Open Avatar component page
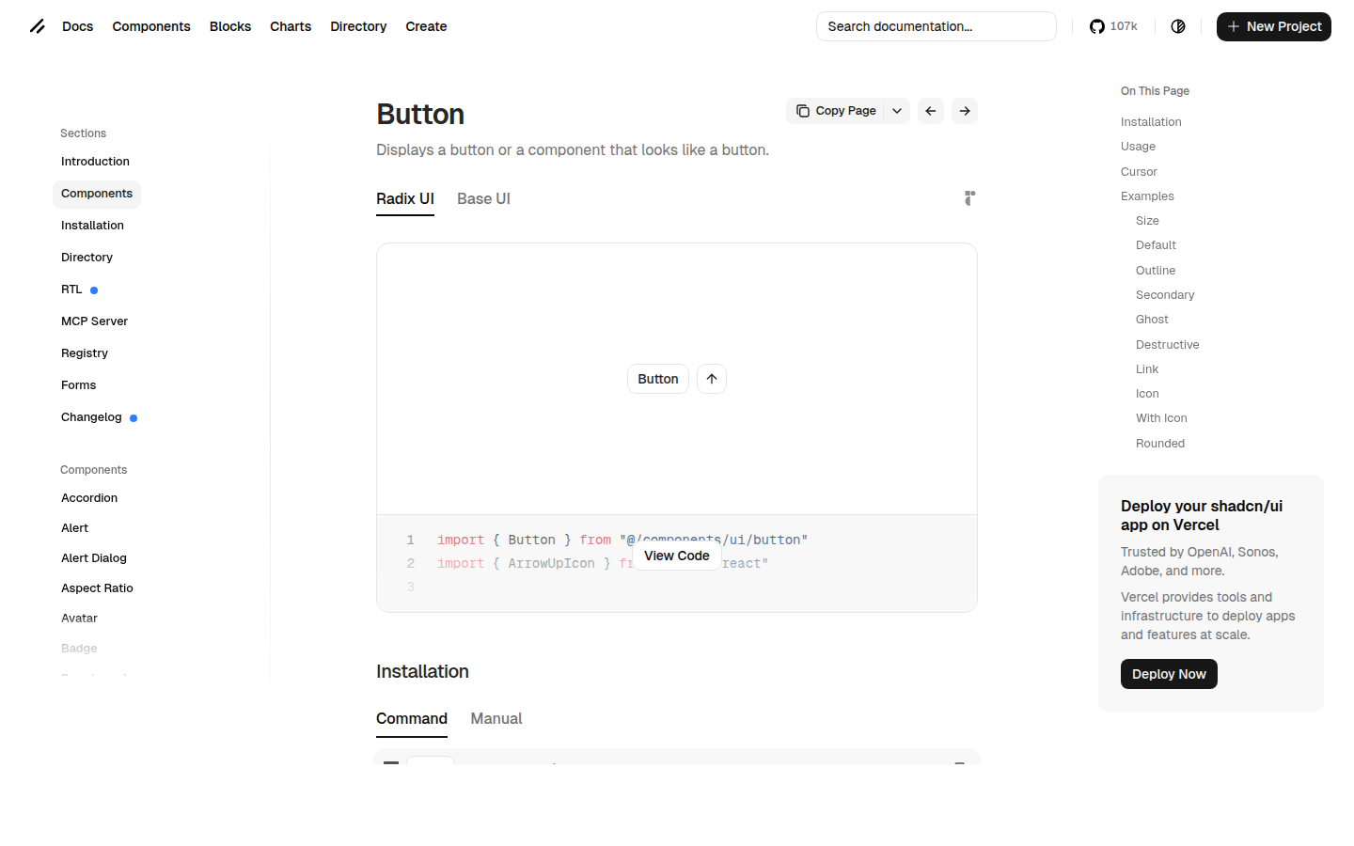Screen dimensions: 1354x846 (79, 619)
